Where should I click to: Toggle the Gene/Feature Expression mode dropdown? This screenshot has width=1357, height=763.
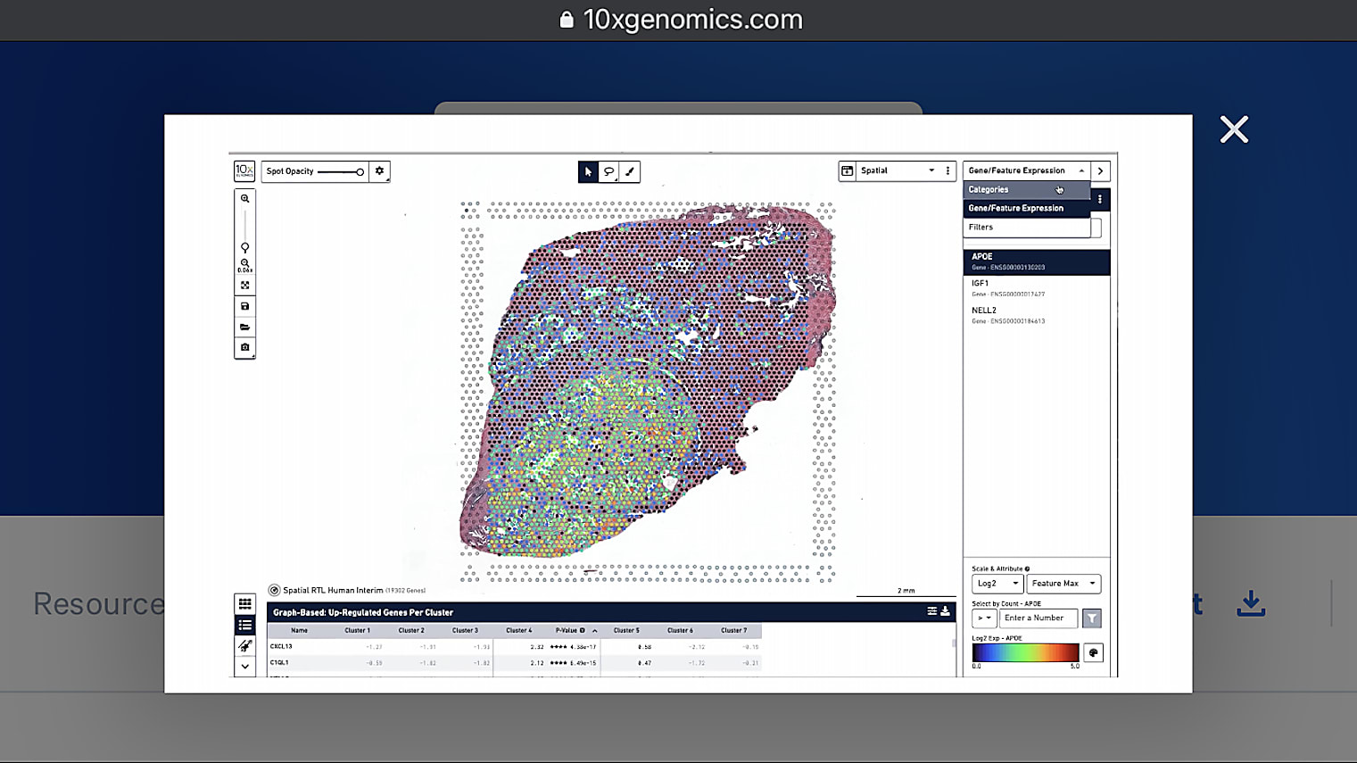point(1026,170)
